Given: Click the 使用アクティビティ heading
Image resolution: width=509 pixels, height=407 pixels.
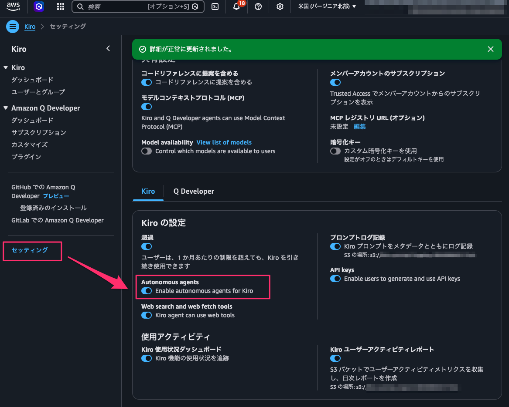Looking at the screenshot, I should [176, 337].
